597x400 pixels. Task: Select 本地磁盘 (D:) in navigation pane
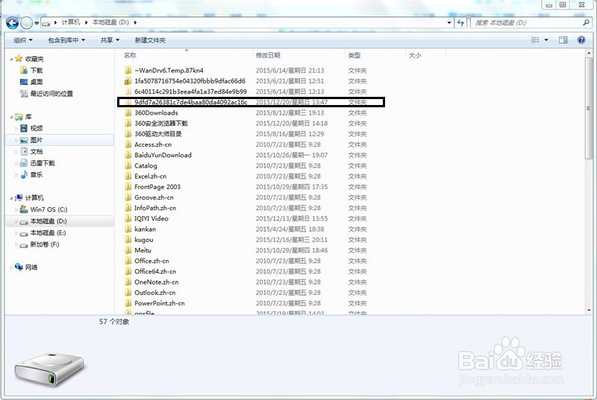click(x=49, y=221)
